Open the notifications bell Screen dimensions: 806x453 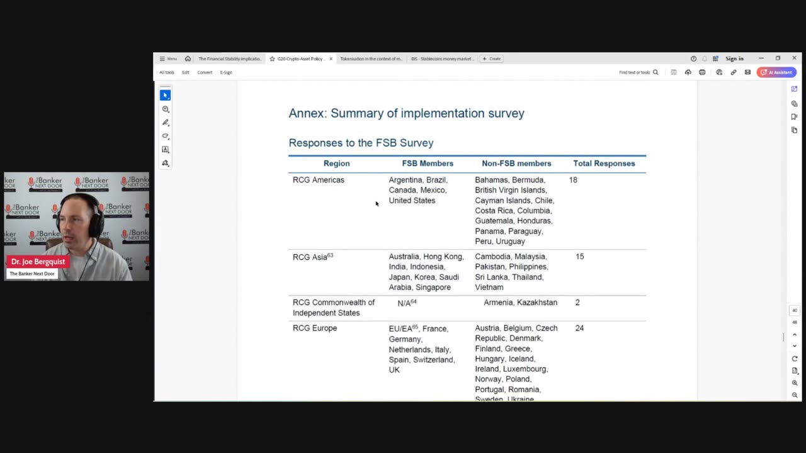pos(705,59)
